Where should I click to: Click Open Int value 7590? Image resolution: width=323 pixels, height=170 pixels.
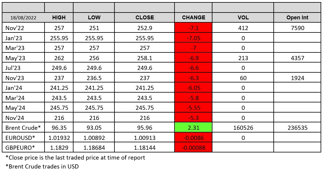pos(297,28)
